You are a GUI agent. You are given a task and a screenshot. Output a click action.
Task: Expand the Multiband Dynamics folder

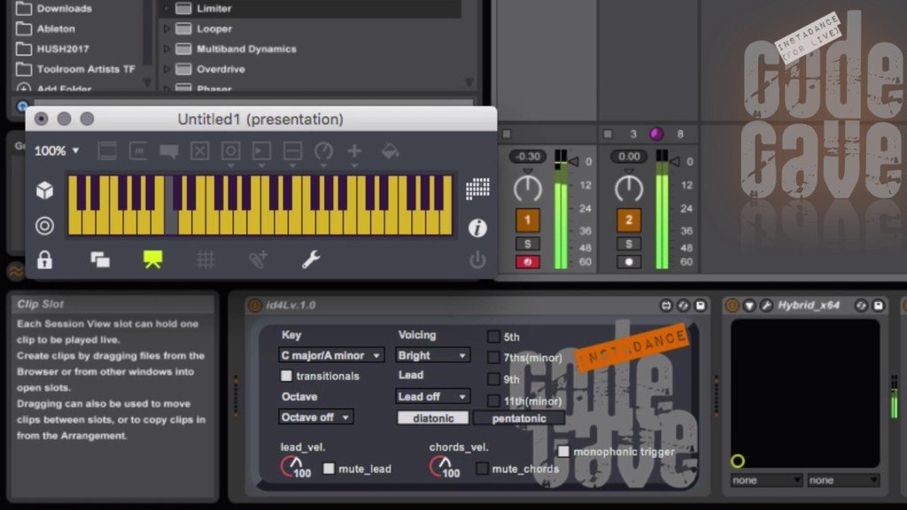point(167,49)
